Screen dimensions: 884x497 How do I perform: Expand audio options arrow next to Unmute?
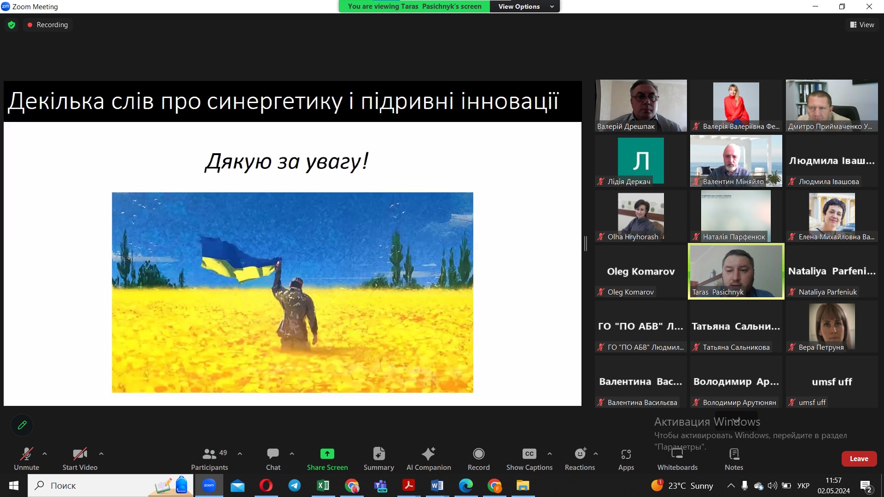coord(45,454)
